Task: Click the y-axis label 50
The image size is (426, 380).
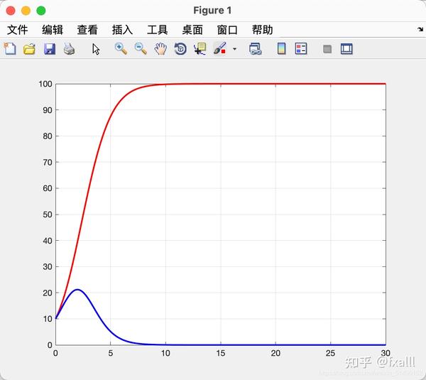Action: (x=48, y=215)
